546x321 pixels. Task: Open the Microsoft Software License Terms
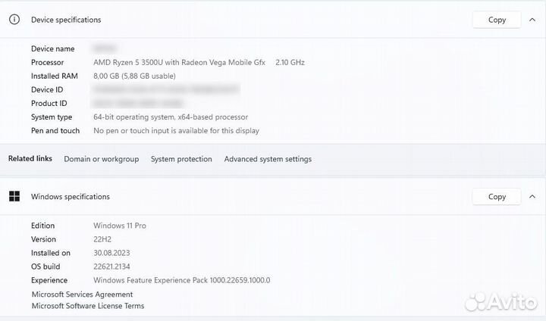[87, 306]
